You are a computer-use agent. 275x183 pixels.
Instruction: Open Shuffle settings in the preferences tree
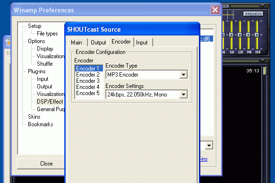click(45, 64)
